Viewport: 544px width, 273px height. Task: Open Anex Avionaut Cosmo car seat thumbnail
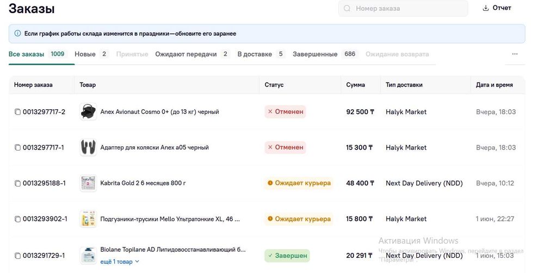[x=88, y=111]
